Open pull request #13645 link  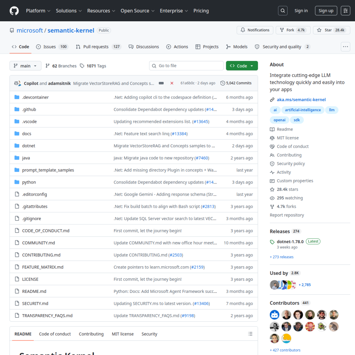point(201,121)
